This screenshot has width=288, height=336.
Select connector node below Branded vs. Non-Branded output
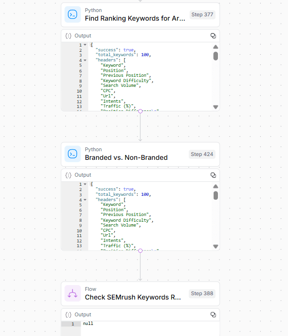(140, 251)
